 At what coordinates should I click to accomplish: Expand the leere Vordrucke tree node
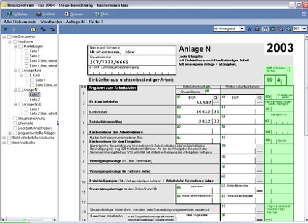pos(4,143)
